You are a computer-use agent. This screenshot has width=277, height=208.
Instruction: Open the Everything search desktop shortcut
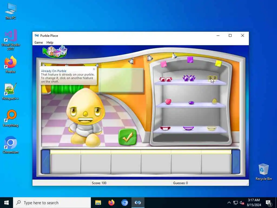(11, 118)
